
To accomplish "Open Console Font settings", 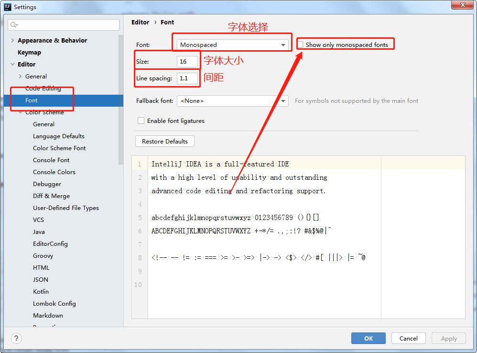I will point(51,160).
